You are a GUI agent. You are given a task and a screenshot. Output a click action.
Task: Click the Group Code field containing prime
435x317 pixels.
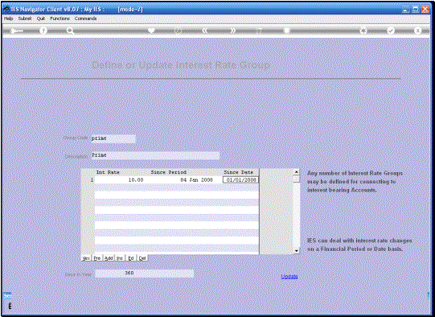point(113,138)
